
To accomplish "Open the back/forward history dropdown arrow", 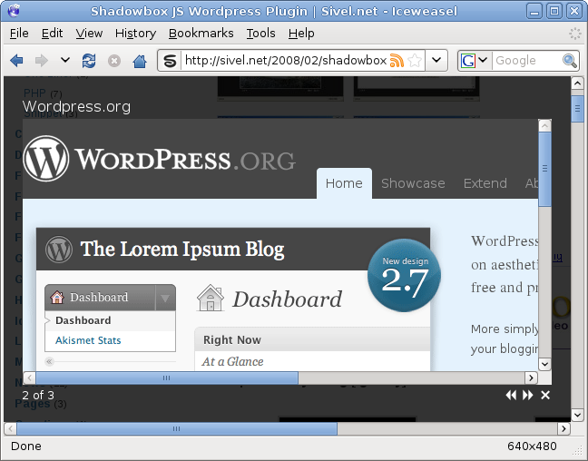I will click(x=65, y=61).
